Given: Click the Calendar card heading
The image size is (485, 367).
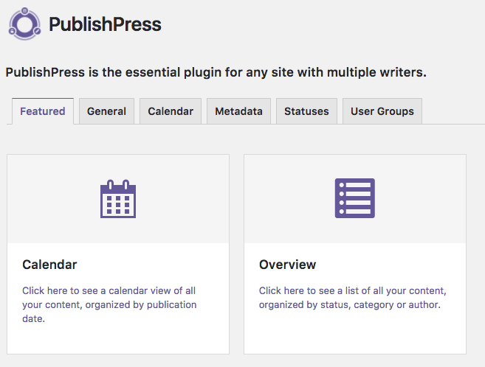Looking at the screenshot, I should pos(49,265).
